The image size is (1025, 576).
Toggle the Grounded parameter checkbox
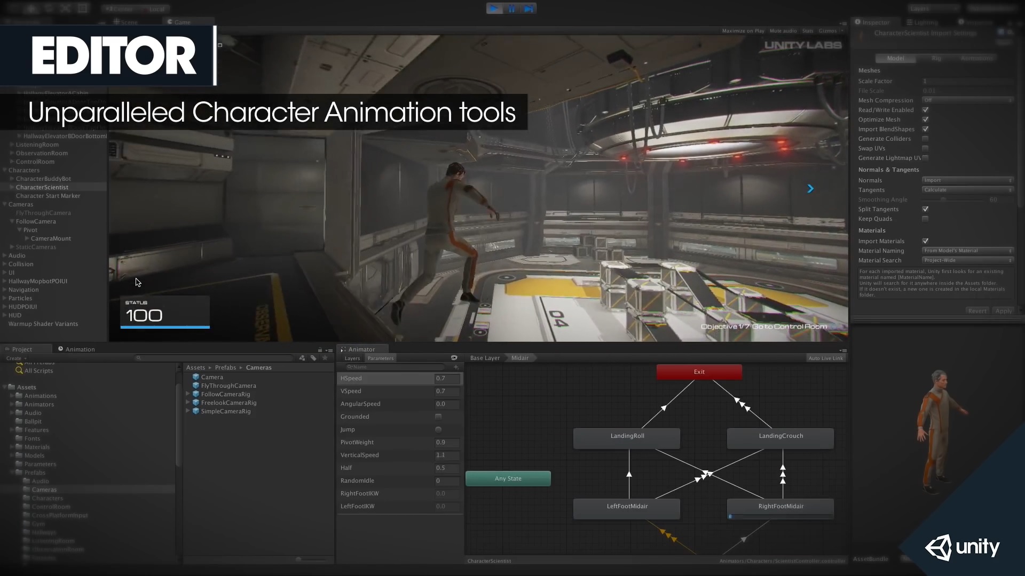click(x=438, y=417)
